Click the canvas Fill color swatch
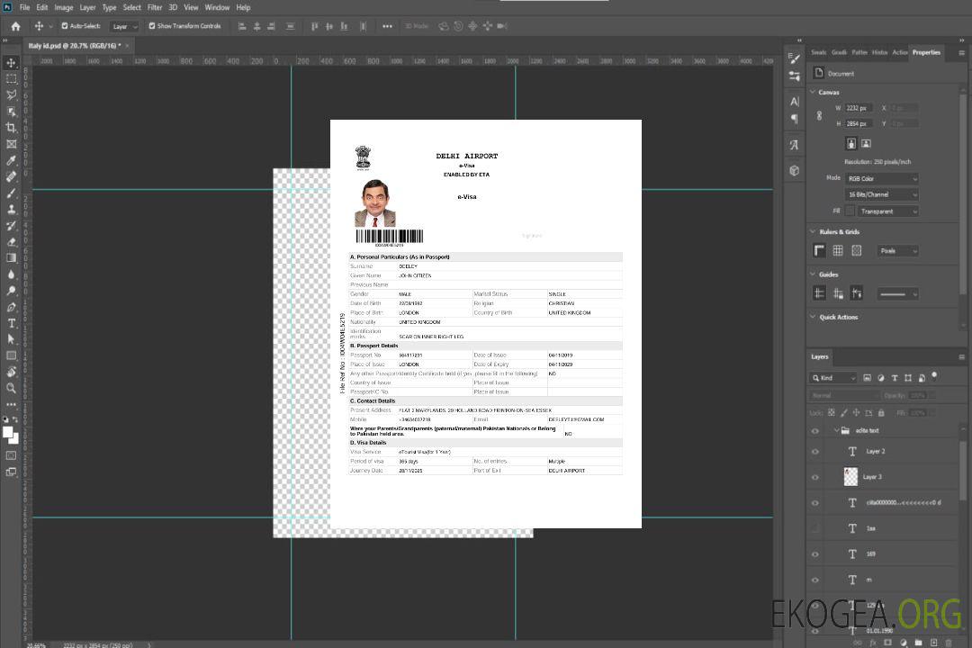972x648 pixels. [850, 211]
